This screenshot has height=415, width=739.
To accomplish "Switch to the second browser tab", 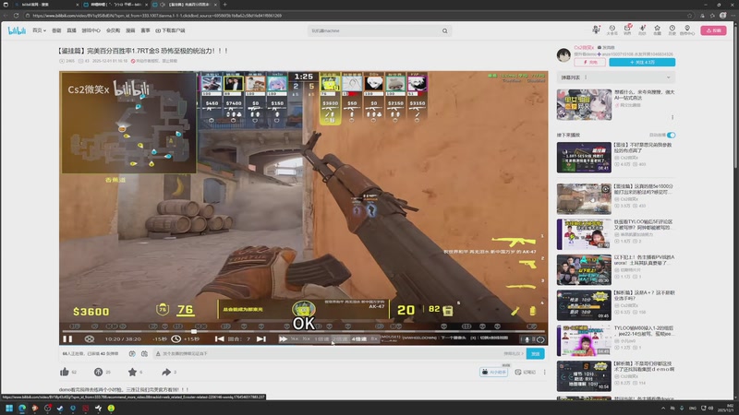I will pos(115,5).
